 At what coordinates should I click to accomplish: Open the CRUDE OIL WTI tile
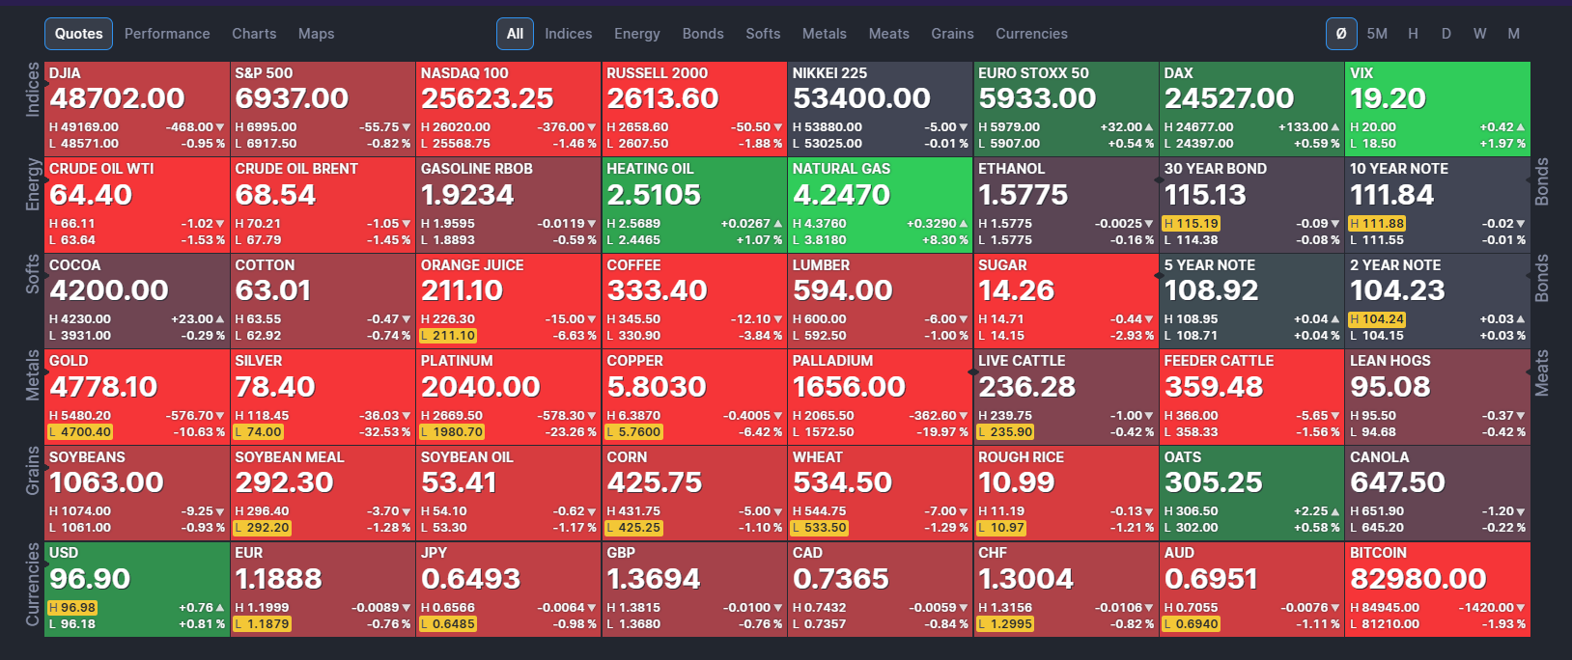136,205
